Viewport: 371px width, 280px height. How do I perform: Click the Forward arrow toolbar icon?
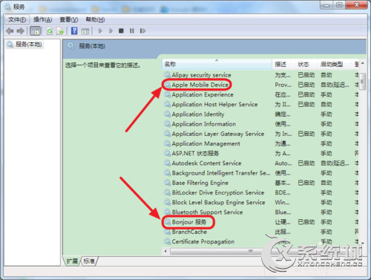click(20, 31)
